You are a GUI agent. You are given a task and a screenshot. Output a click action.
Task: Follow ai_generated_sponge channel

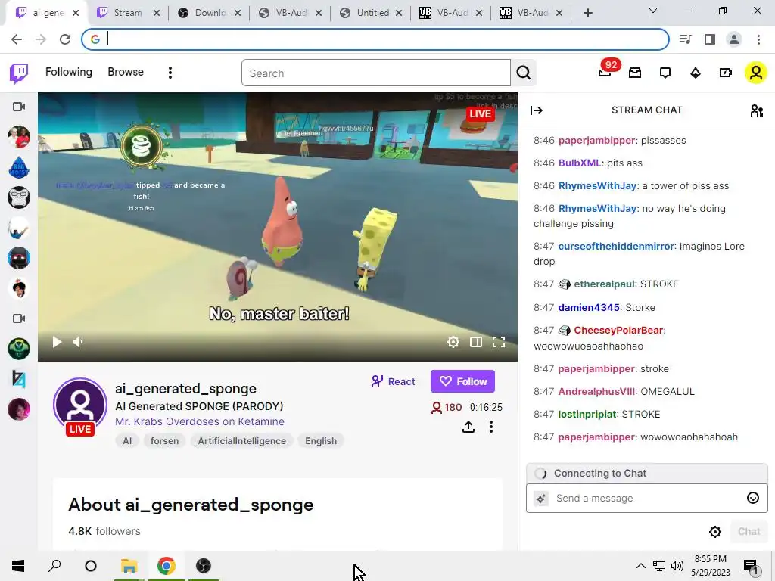pyautogui.click(x=462, y=381)
